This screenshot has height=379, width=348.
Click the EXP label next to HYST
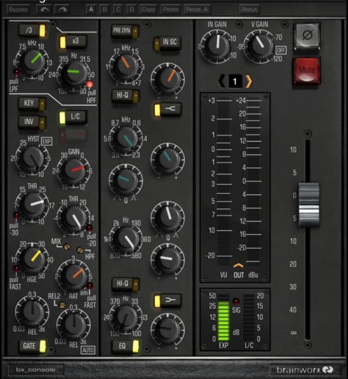click(x=47, y=141)
